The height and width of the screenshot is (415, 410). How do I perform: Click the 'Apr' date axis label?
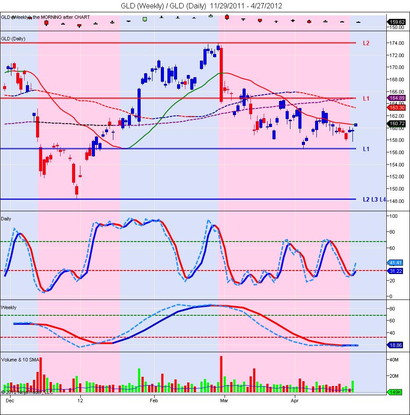(294, 401)
